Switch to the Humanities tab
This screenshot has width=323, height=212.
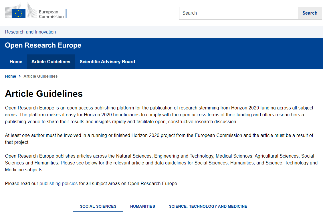(142, 206)
